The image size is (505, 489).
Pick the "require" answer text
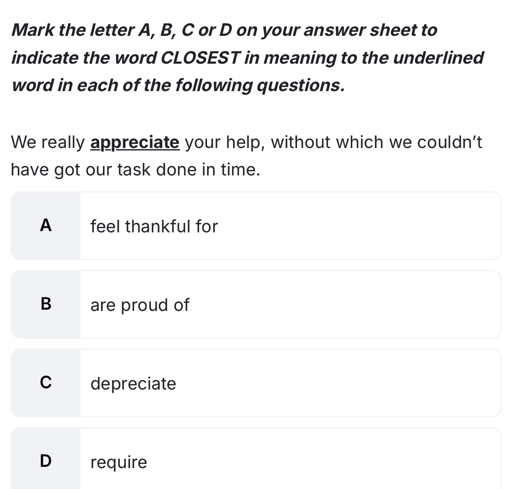click(x=119, y=462)
